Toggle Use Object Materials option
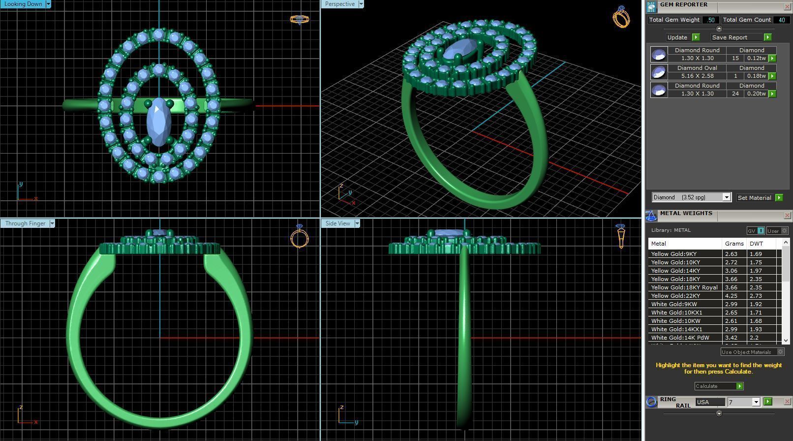793x441 pixels. pyautogui.click(x=752, y=352)
